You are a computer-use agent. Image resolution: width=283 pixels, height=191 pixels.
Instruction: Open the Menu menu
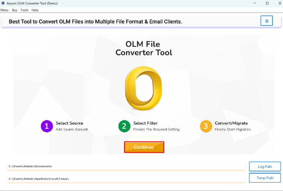tap(4, 10)
